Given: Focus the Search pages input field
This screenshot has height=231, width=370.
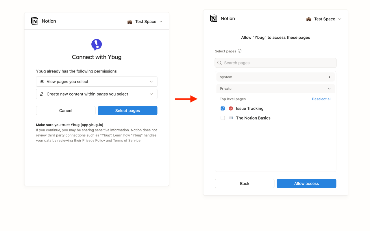Looking at the screenshot, I should coord(275,63).
